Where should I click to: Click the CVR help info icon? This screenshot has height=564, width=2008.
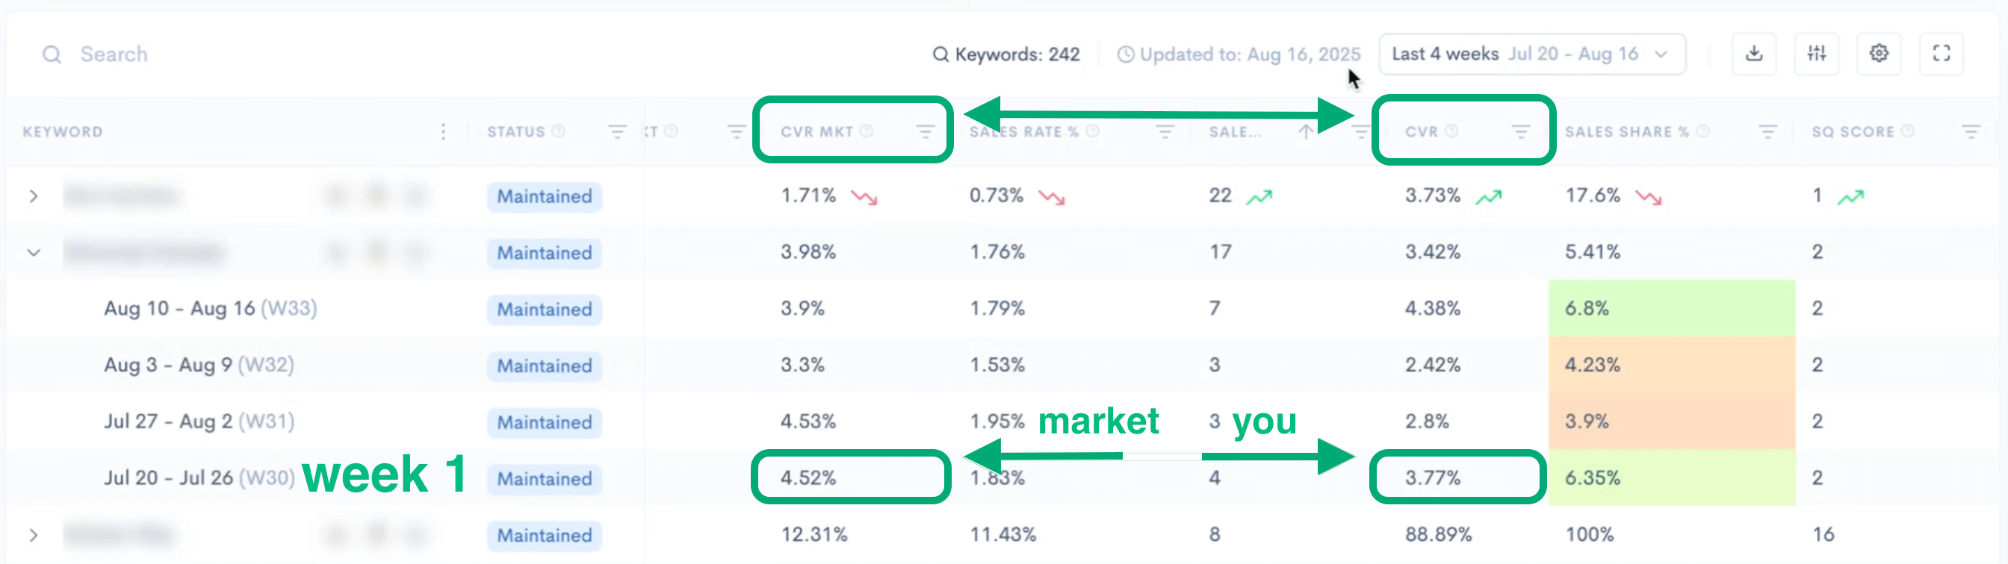(1451, 131)
